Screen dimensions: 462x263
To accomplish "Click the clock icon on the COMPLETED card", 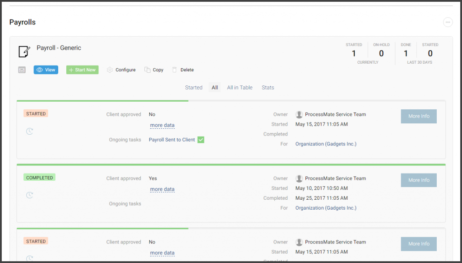I will click(x=29, y=195).
